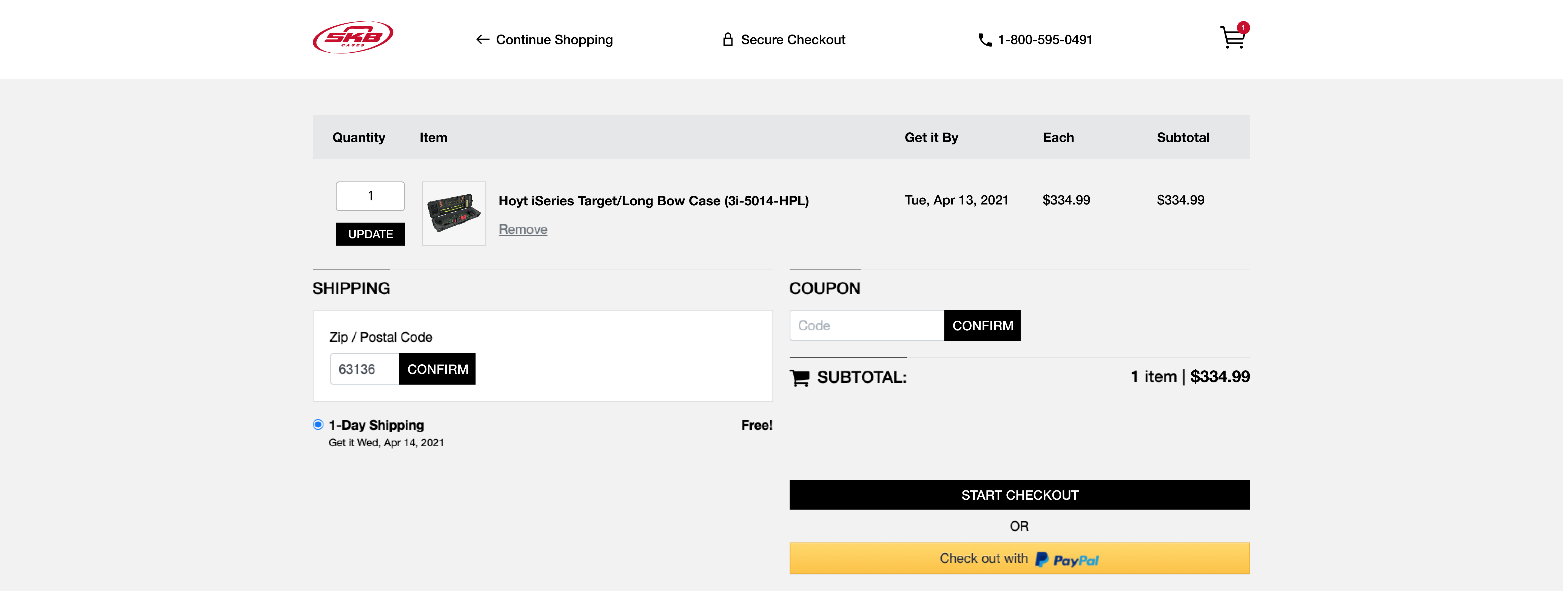Click the PayPal logo on the yellow button
Viewport: 1563px width, 591px height.
click(x=1067, y=559)
